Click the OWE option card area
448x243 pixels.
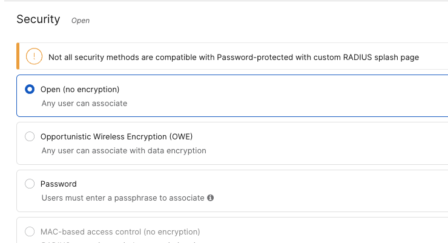(232, 144)
